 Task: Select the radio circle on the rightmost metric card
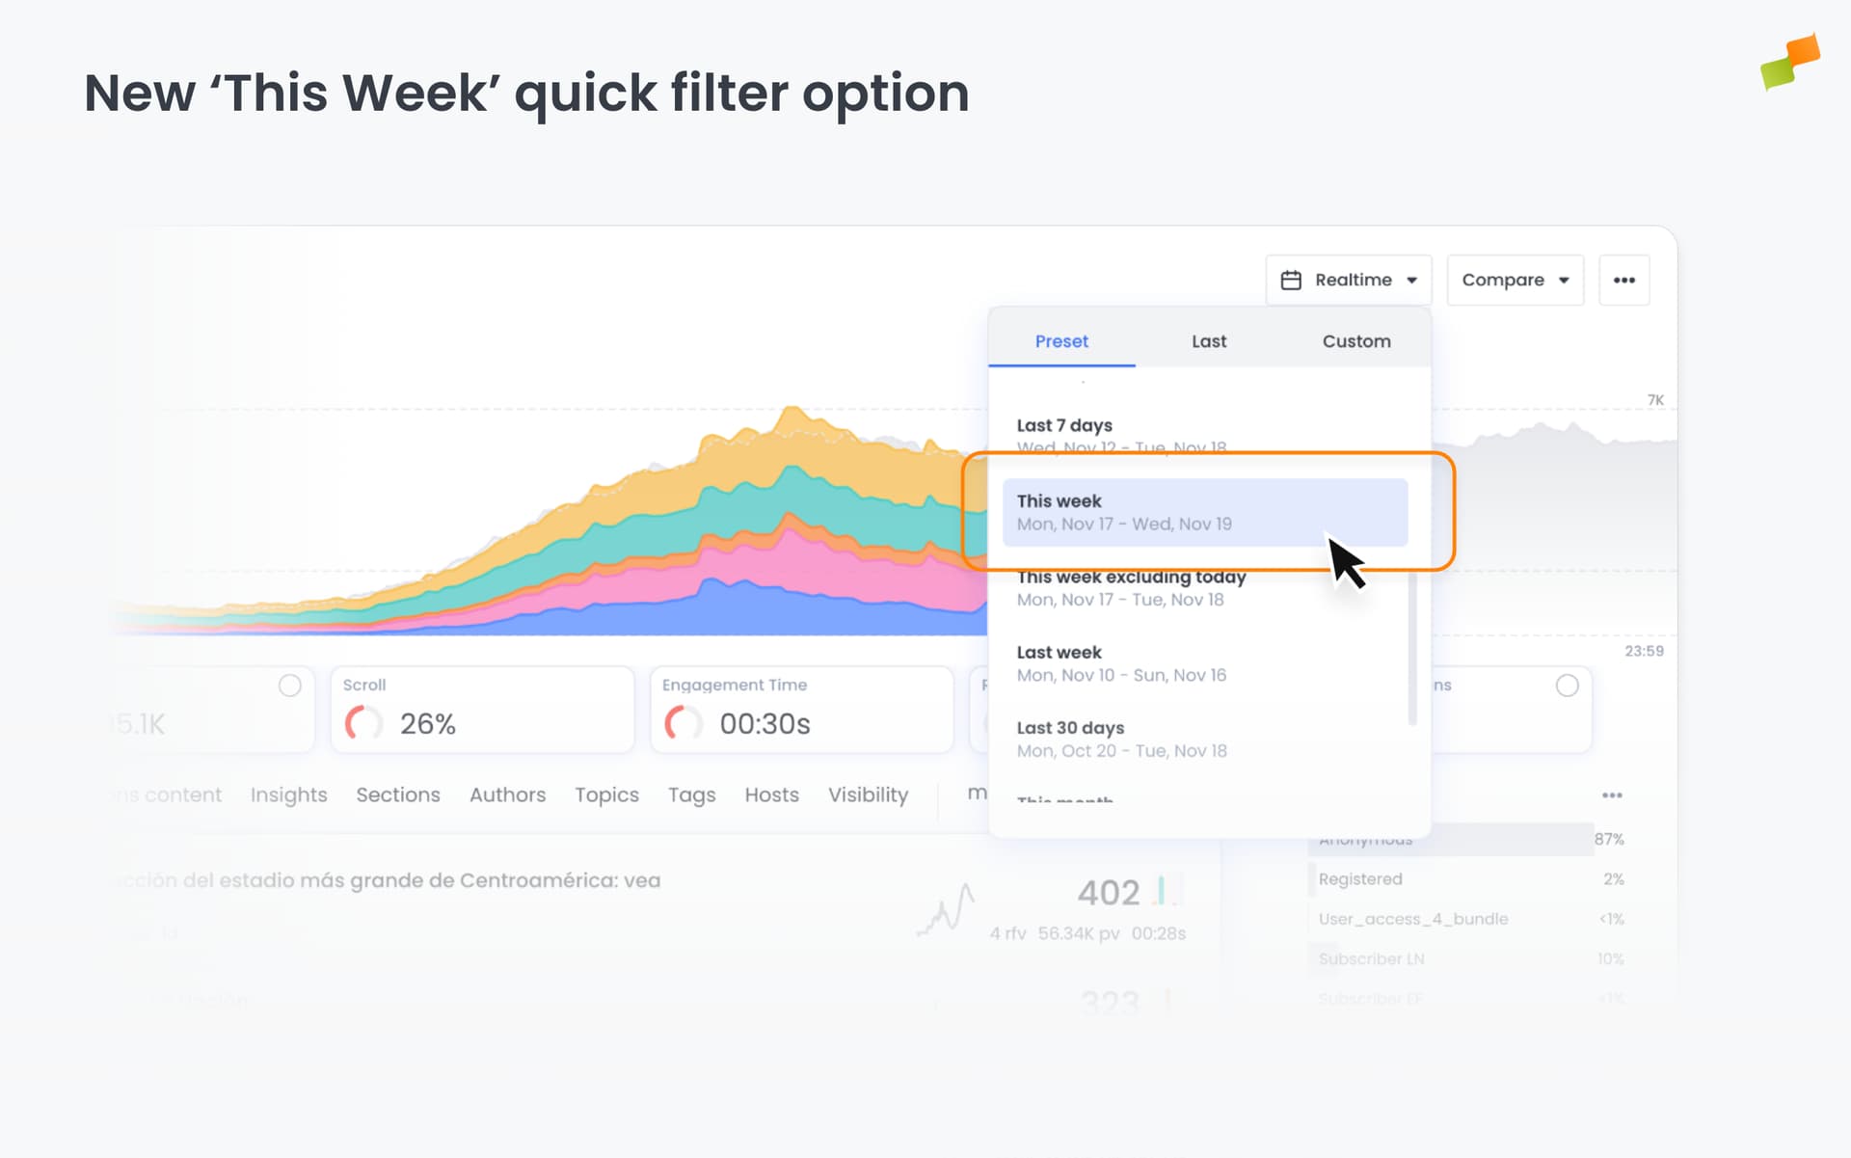pos(1568,686)
